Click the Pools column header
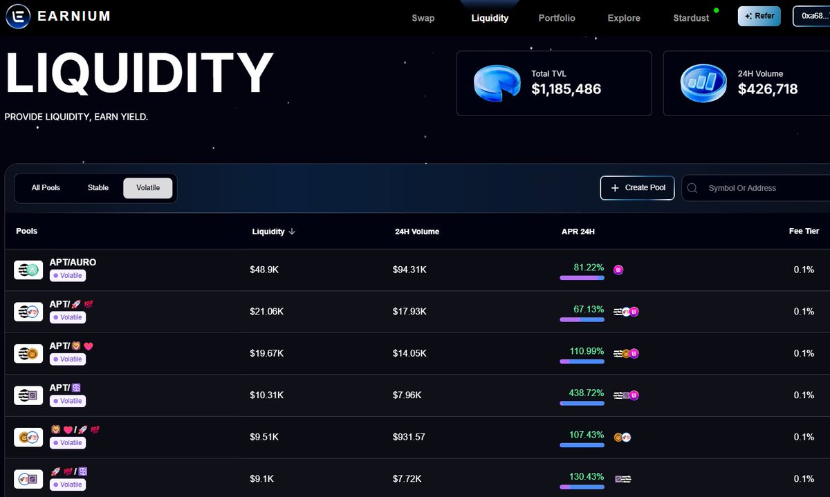Screen dimensions: 830x497 tap(27, 231)
